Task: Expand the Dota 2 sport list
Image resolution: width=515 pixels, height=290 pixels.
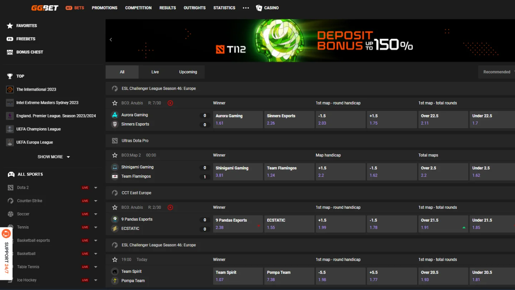Action: pos(95,188)
